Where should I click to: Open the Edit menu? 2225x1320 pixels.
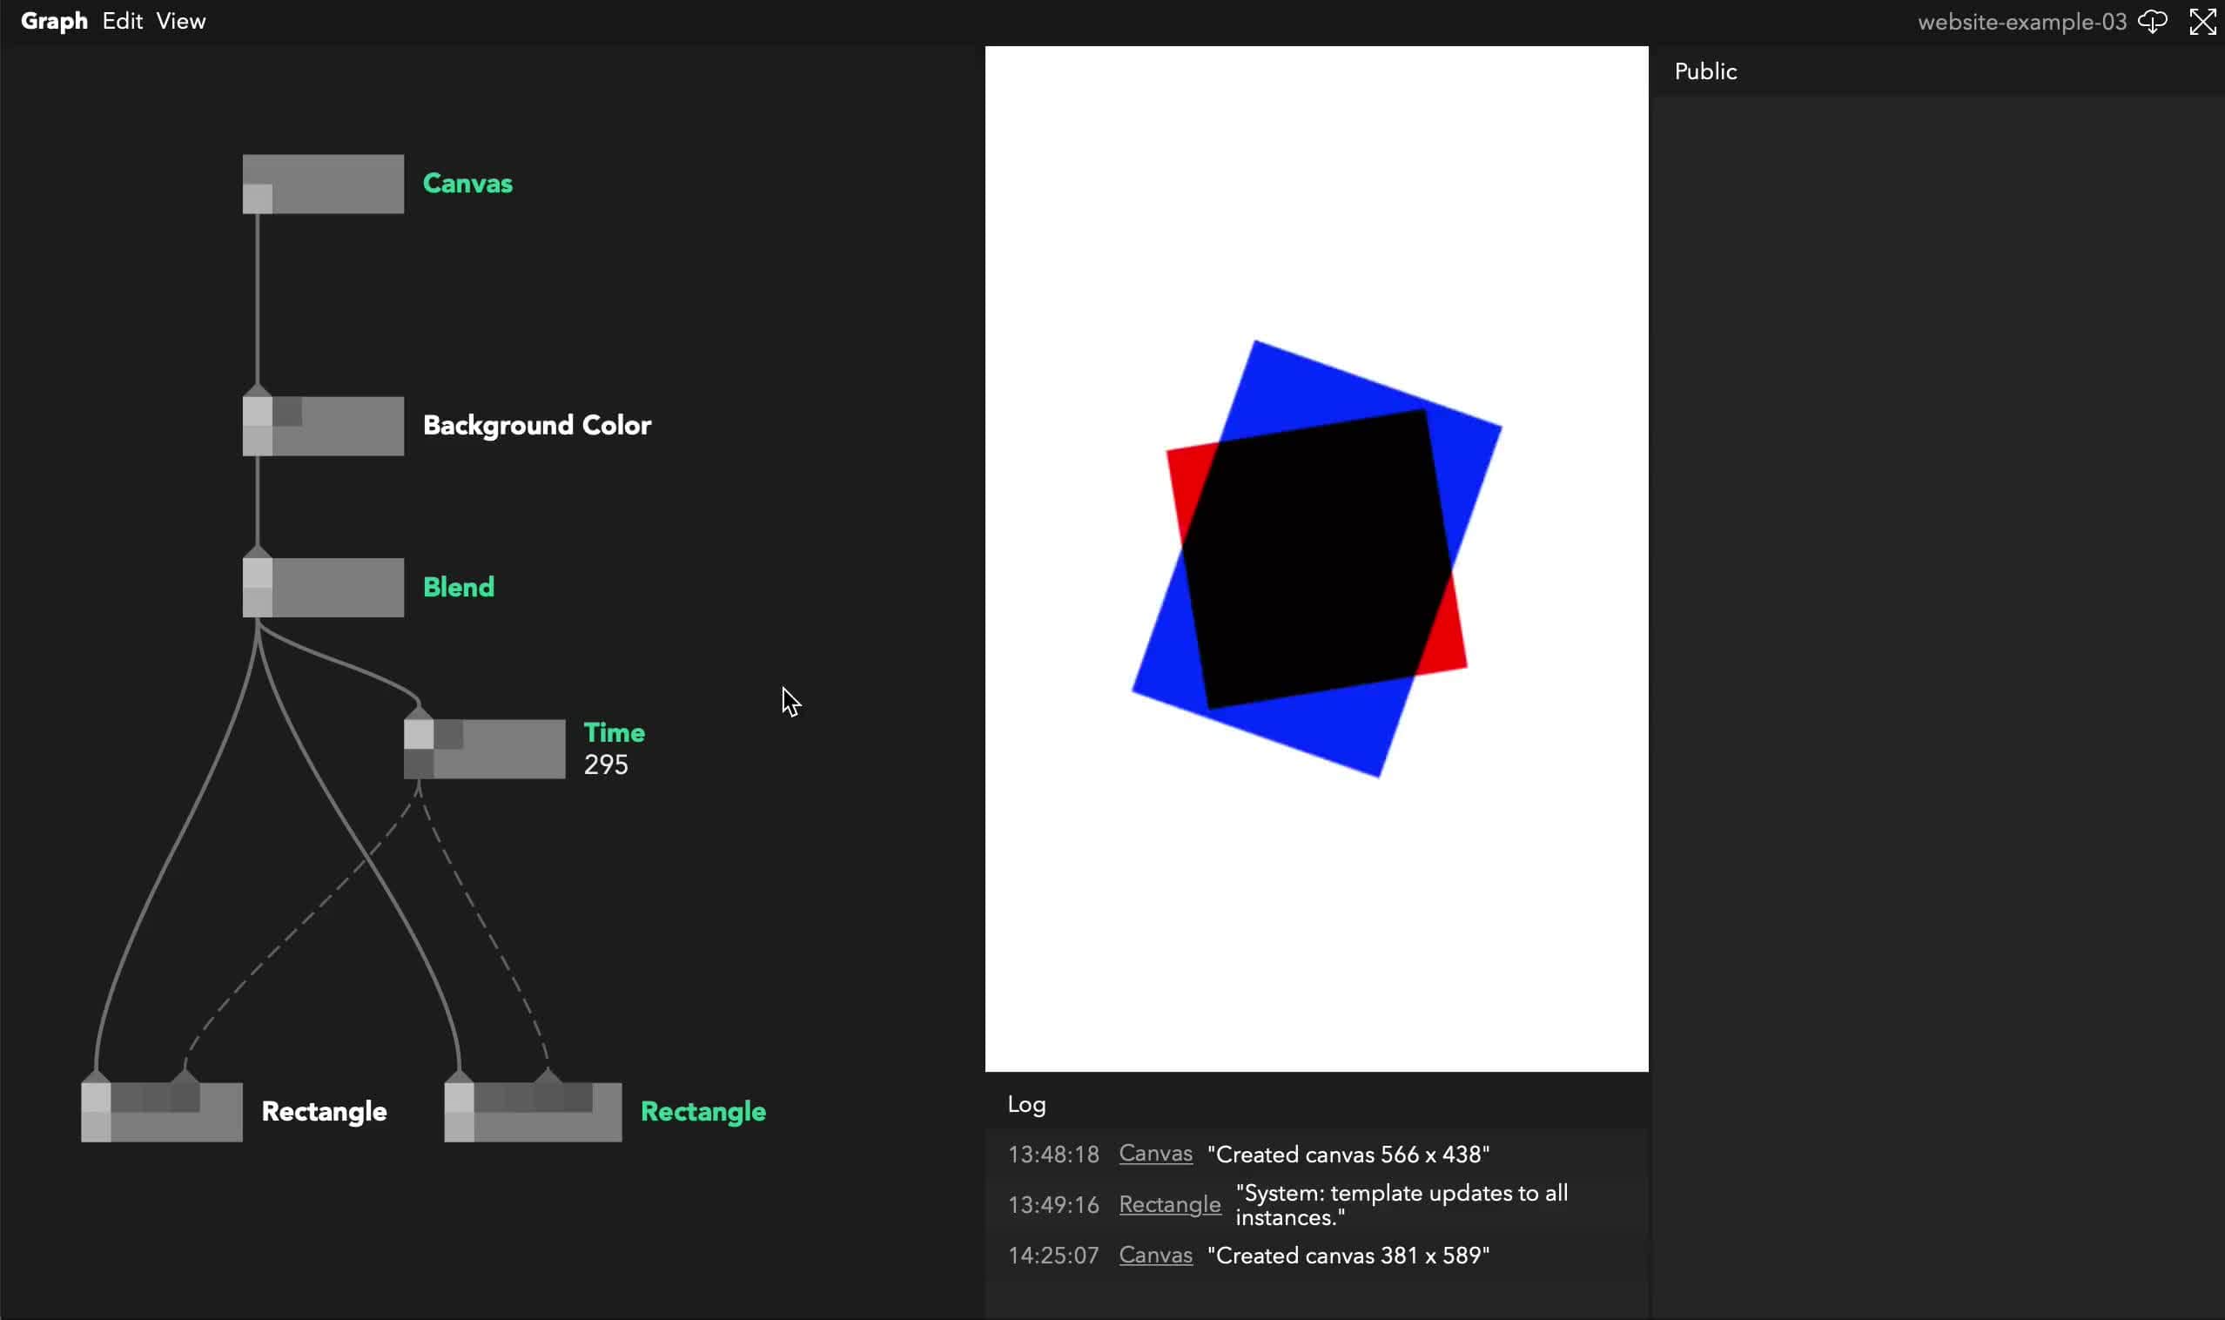(x=122, y=22)
